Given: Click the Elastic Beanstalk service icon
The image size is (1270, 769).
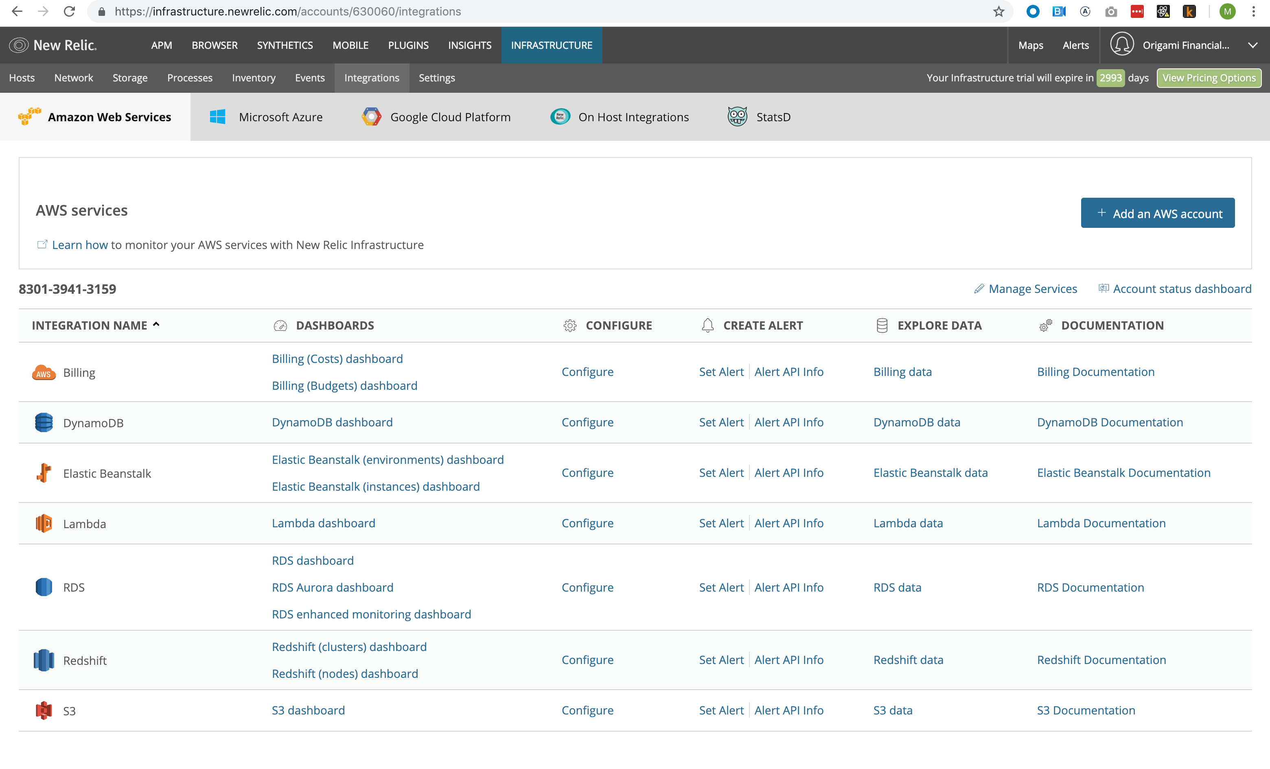Looking at the screenshot, I should [44, 473].
